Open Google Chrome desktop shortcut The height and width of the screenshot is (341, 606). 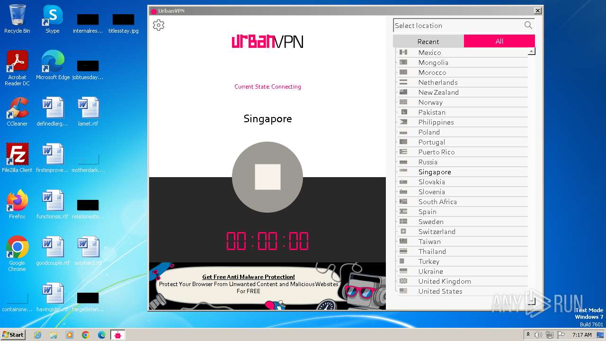[x=17, y=254]
